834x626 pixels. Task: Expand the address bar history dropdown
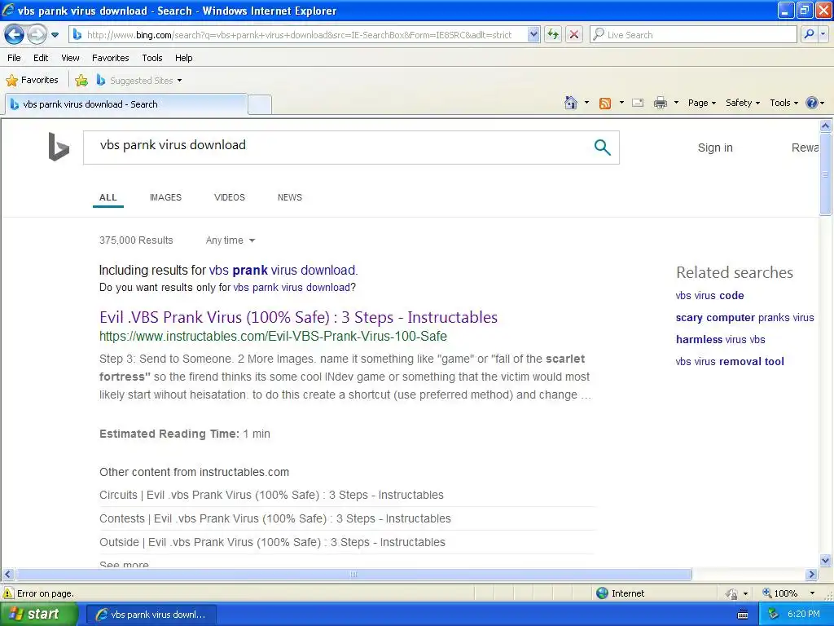pos(533,34)
